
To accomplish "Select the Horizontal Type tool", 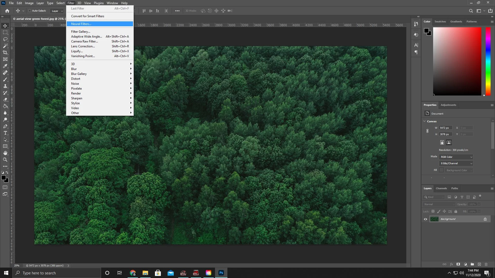I will pyautogui.click(x=5, y=133).
